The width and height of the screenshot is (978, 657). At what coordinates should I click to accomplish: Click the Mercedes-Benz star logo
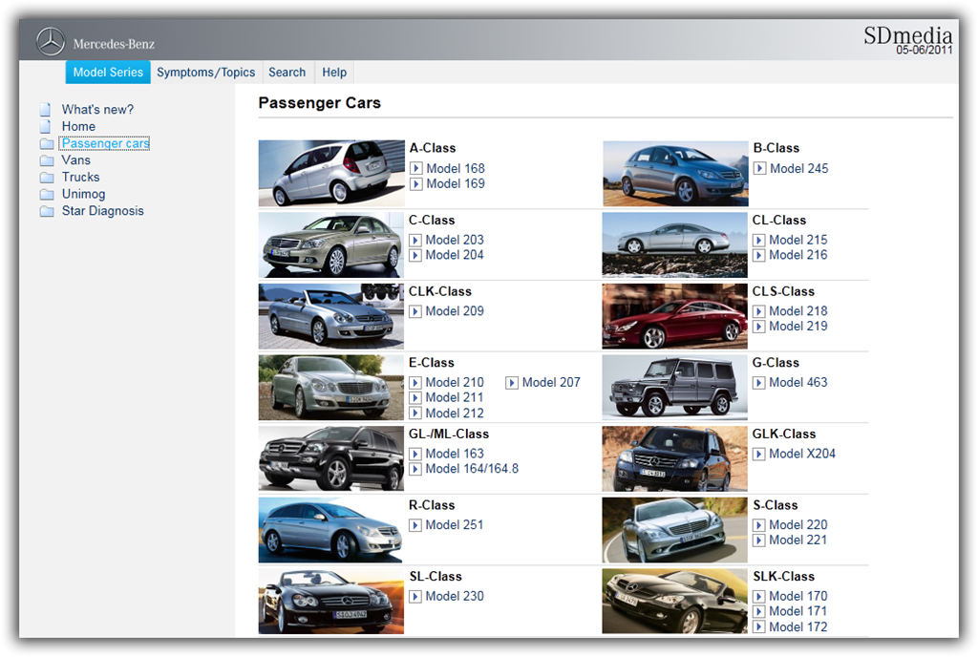(x=49, y=42)
